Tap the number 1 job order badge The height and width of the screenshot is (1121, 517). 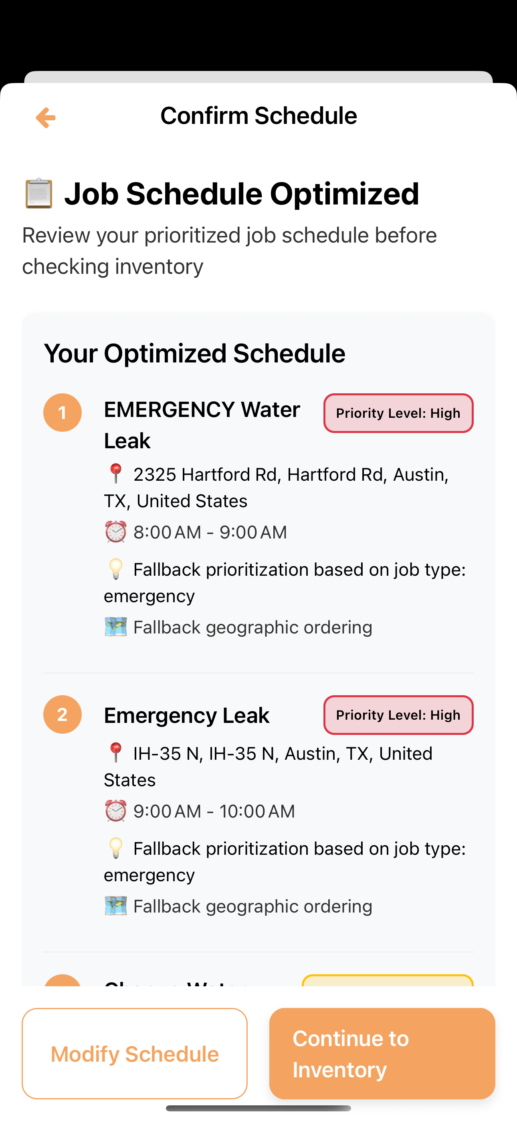pyautogui.click(x=63, y=413)
